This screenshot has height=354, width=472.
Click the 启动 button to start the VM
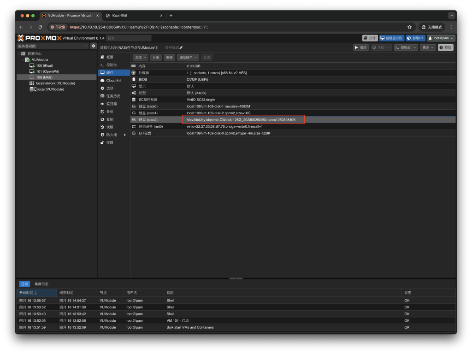tap(361, 47)
